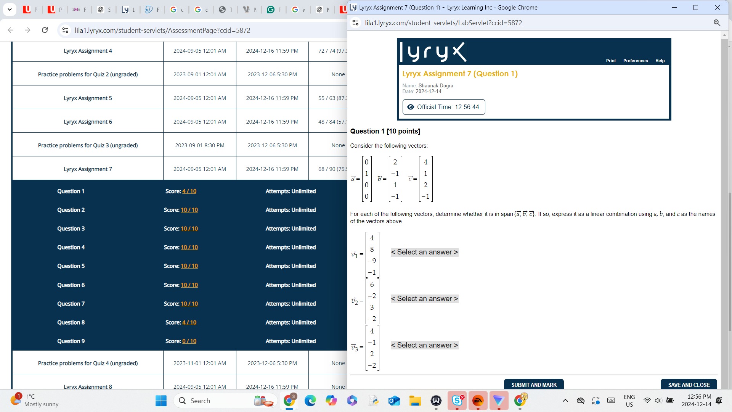732x412 pixels.
Task: Open Help in Lyryx header
Action: point(660,61)
